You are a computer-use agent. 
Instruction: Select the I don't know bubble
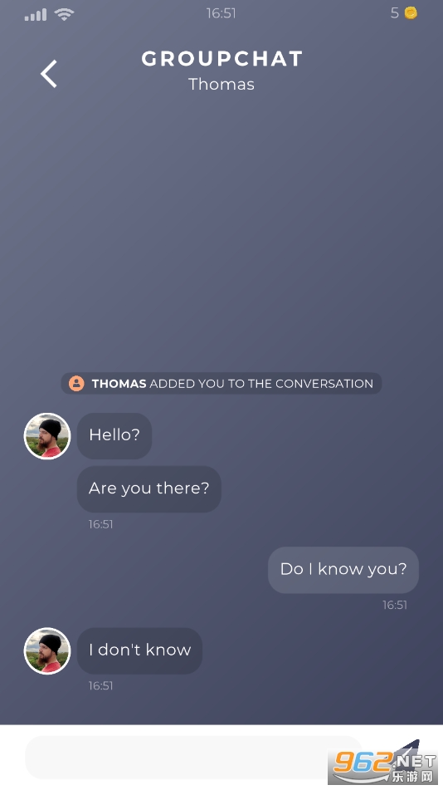139,650
